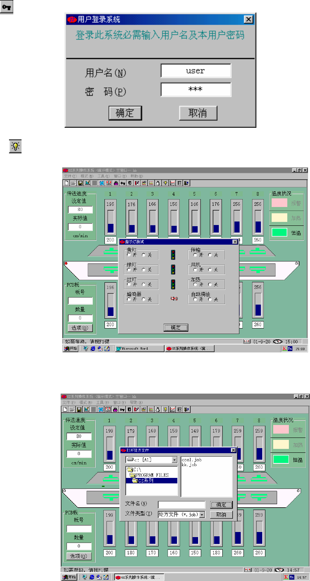The image size is (310, 581).
Task: Click zone 1 temperature gauge showing 196
Action: click(110, 217)
